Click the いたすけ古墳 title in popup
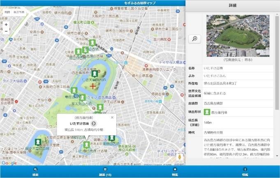280x178 pixels. click(x=79, y=123)
